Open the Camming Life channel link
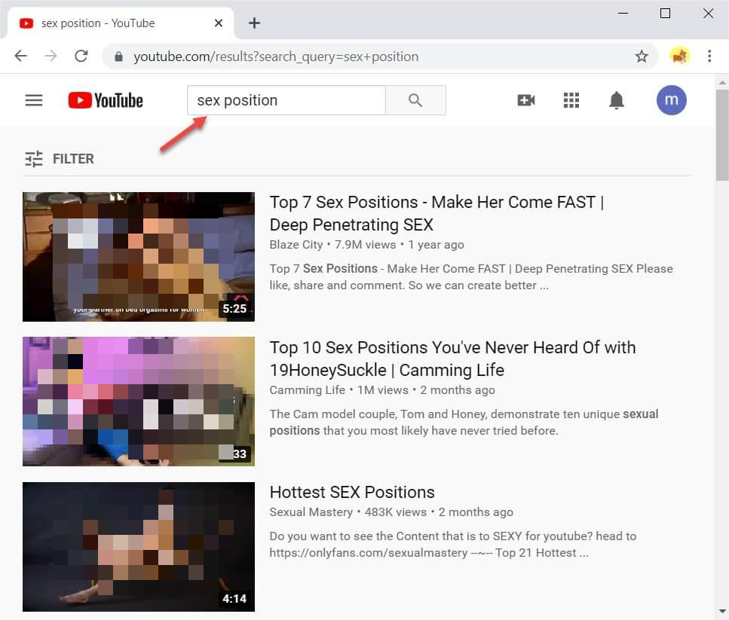The image size is (729, 620). pos(307,390)
